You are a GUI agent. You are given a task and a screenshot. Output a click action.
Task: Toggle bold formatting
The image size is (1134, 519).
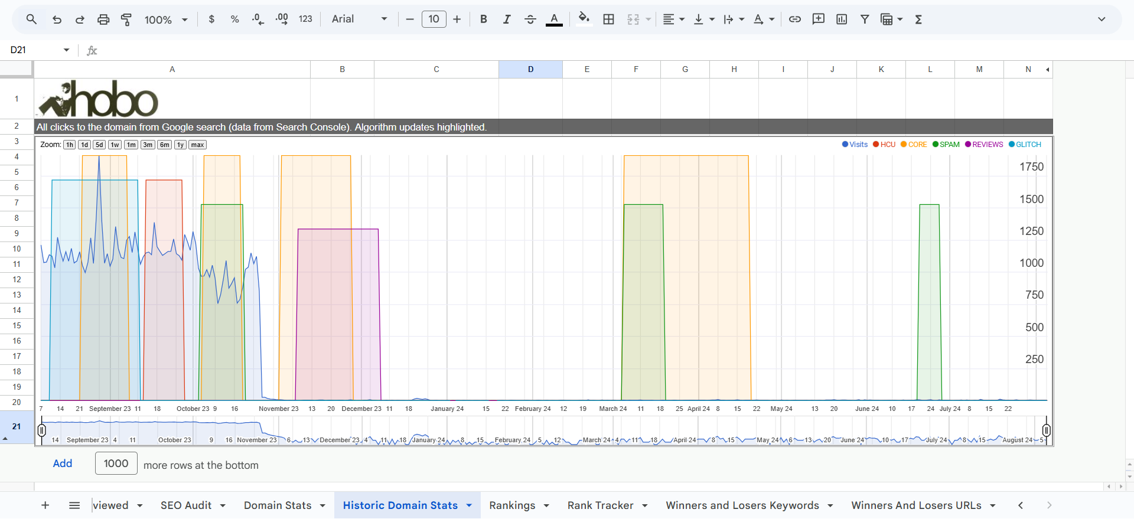pos(484,19)
